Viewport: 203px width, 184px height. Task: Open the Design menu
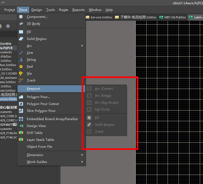click(x=37, y=10)
